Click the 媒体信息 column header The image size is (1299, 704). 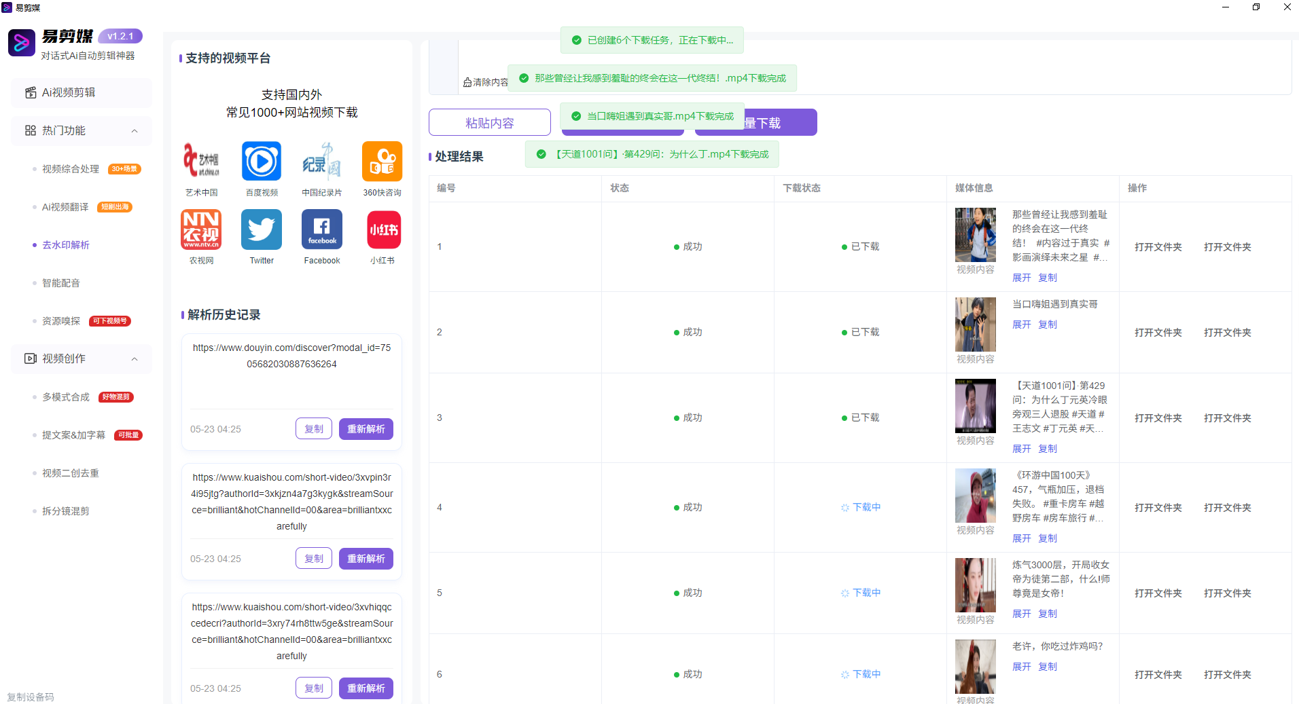pos(974,188)
